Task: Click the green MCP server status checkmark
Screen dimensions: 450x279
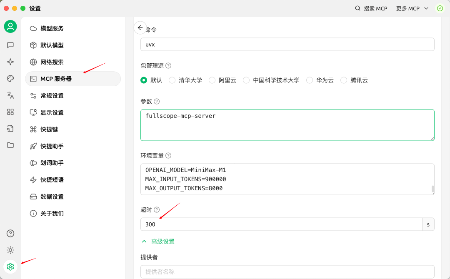Action: pos(440,8)
